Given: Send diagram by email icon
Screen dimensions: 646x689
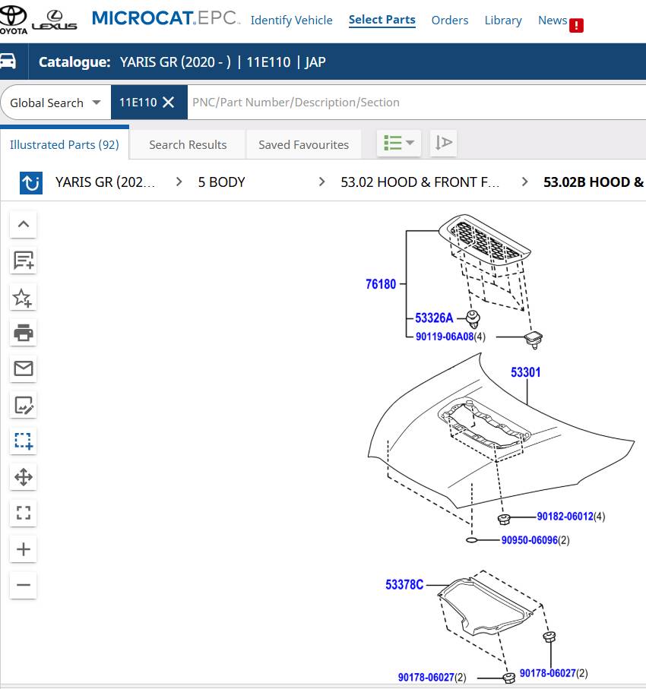Looking at the screenshot, I should [24, 368].
